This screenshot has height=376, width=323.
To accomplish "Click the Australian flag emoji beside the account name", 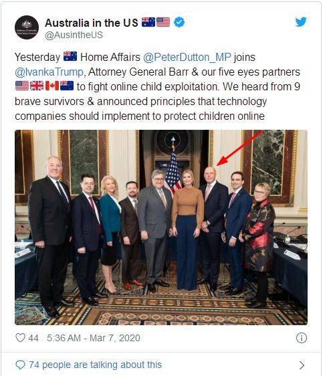I will [x=148, y=22].
